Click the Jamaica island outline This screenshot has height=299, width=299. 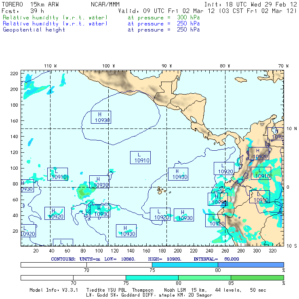click(x=241, y=80)
